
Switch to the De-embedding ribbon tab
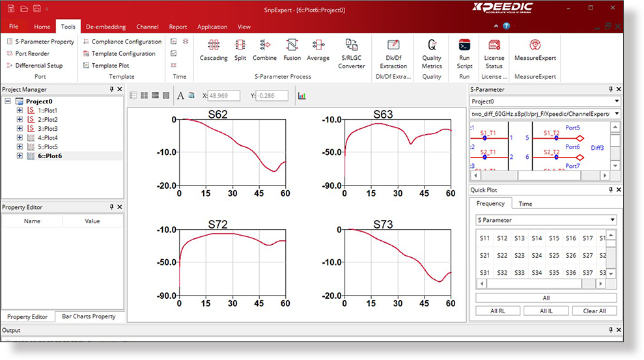click(x=106, y=27)
